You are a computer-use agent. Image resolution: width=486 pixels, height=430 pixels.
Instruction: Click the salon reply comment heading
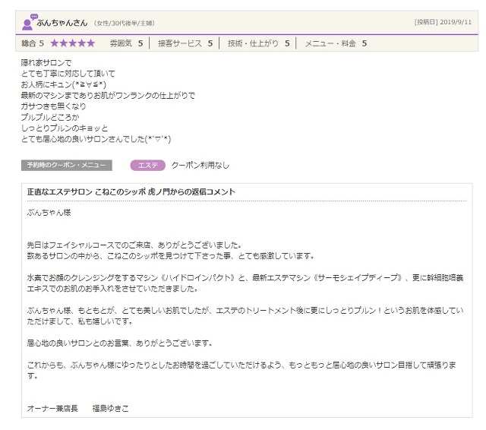pyautogui.click(x=131, y=192)
